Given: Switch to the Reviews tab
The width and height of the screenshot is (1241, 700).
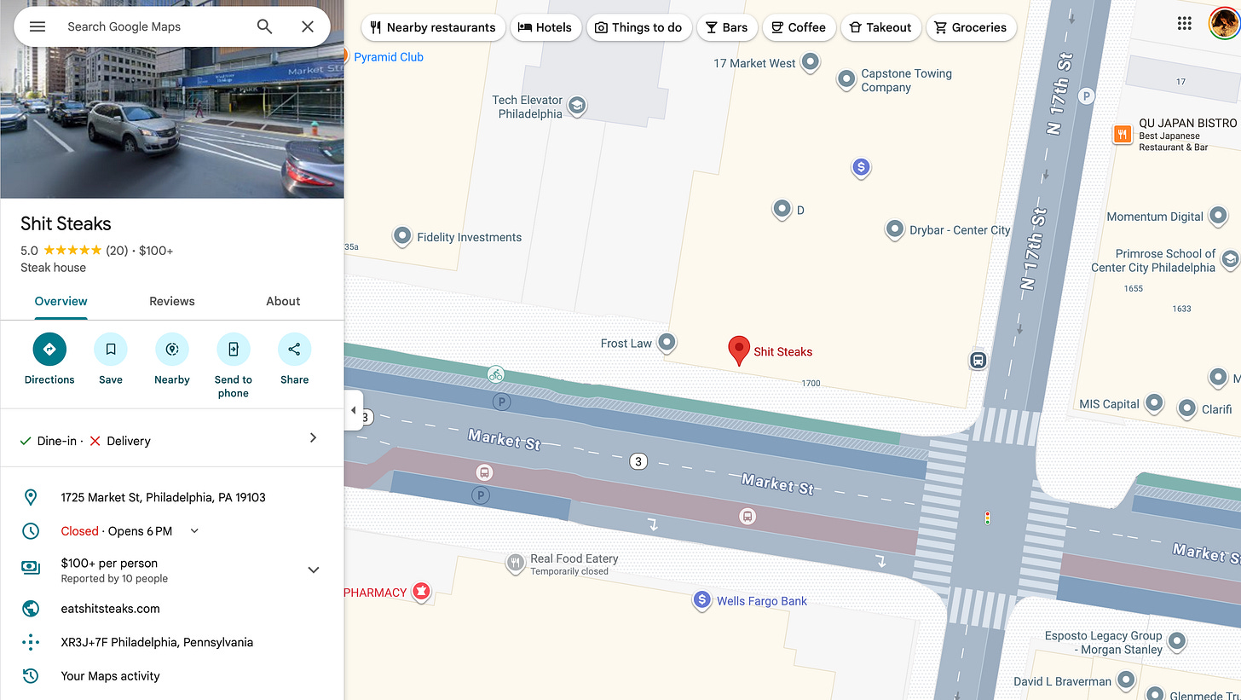Looking at the screenshot, I should pyautogui.click(x=172, y=301).
